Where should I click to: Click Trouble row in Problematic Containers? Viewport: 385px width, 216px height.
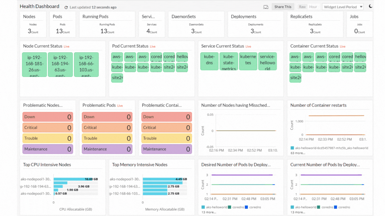point(166,138)
